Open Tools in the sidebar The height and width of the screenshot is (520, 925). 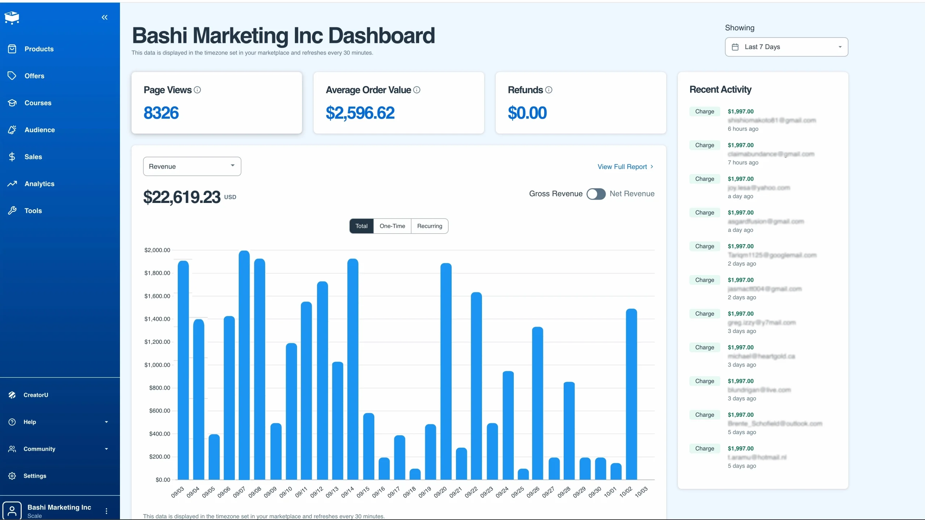(33, 211)
